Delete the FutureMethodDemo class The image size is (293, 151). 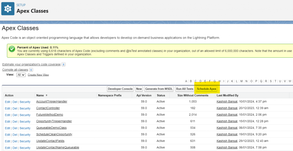point(15,115)
